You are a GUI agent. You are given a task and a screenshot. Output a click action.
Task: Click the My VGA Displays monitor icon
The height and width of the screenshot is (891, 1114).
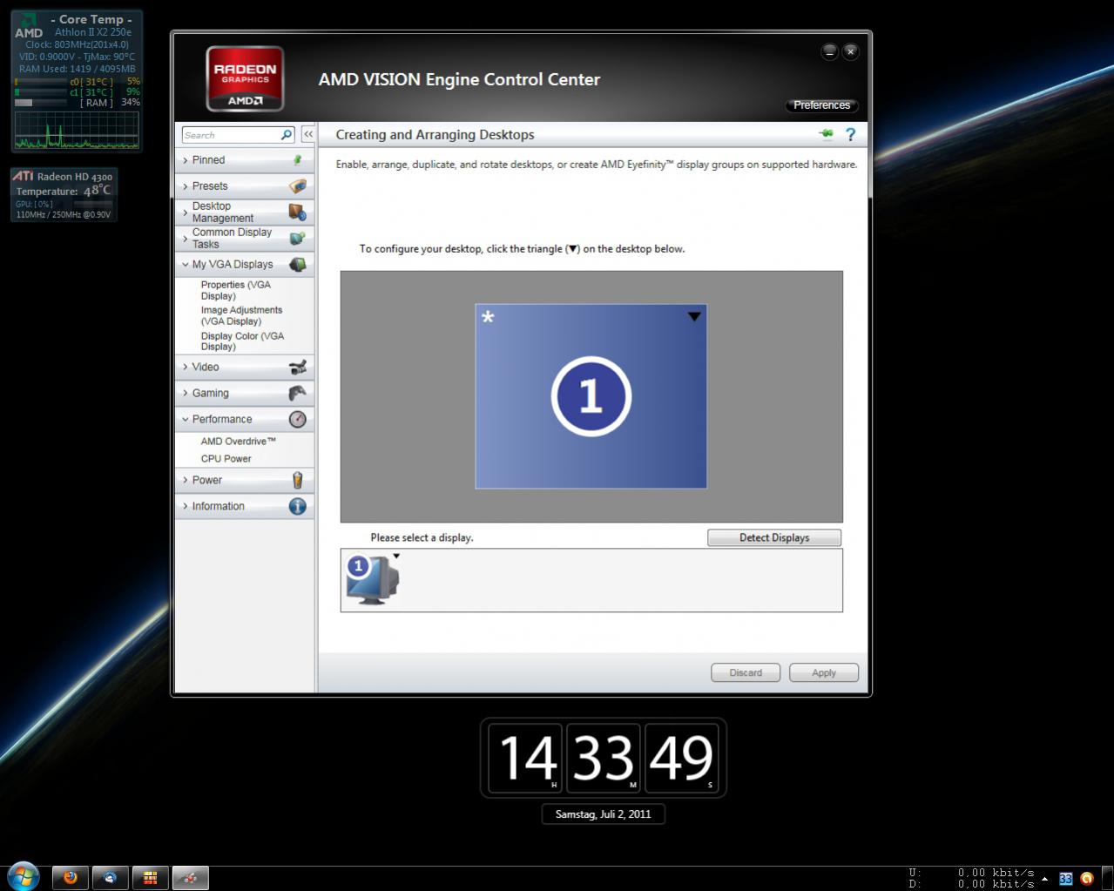(298, 264)
